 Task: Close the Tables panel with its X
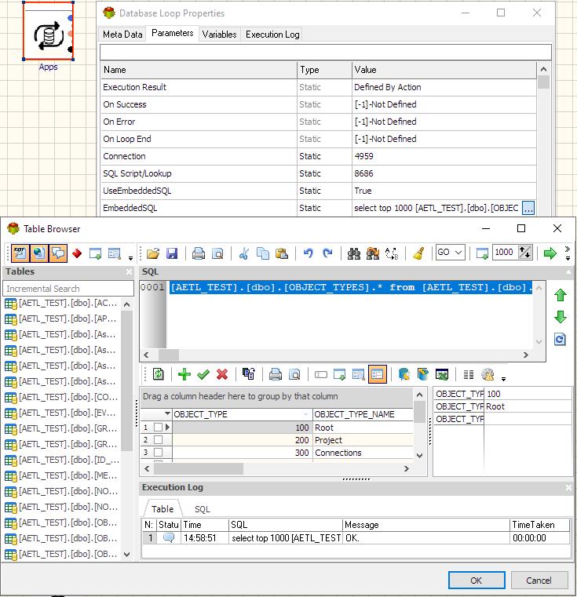tap(129, 271)
